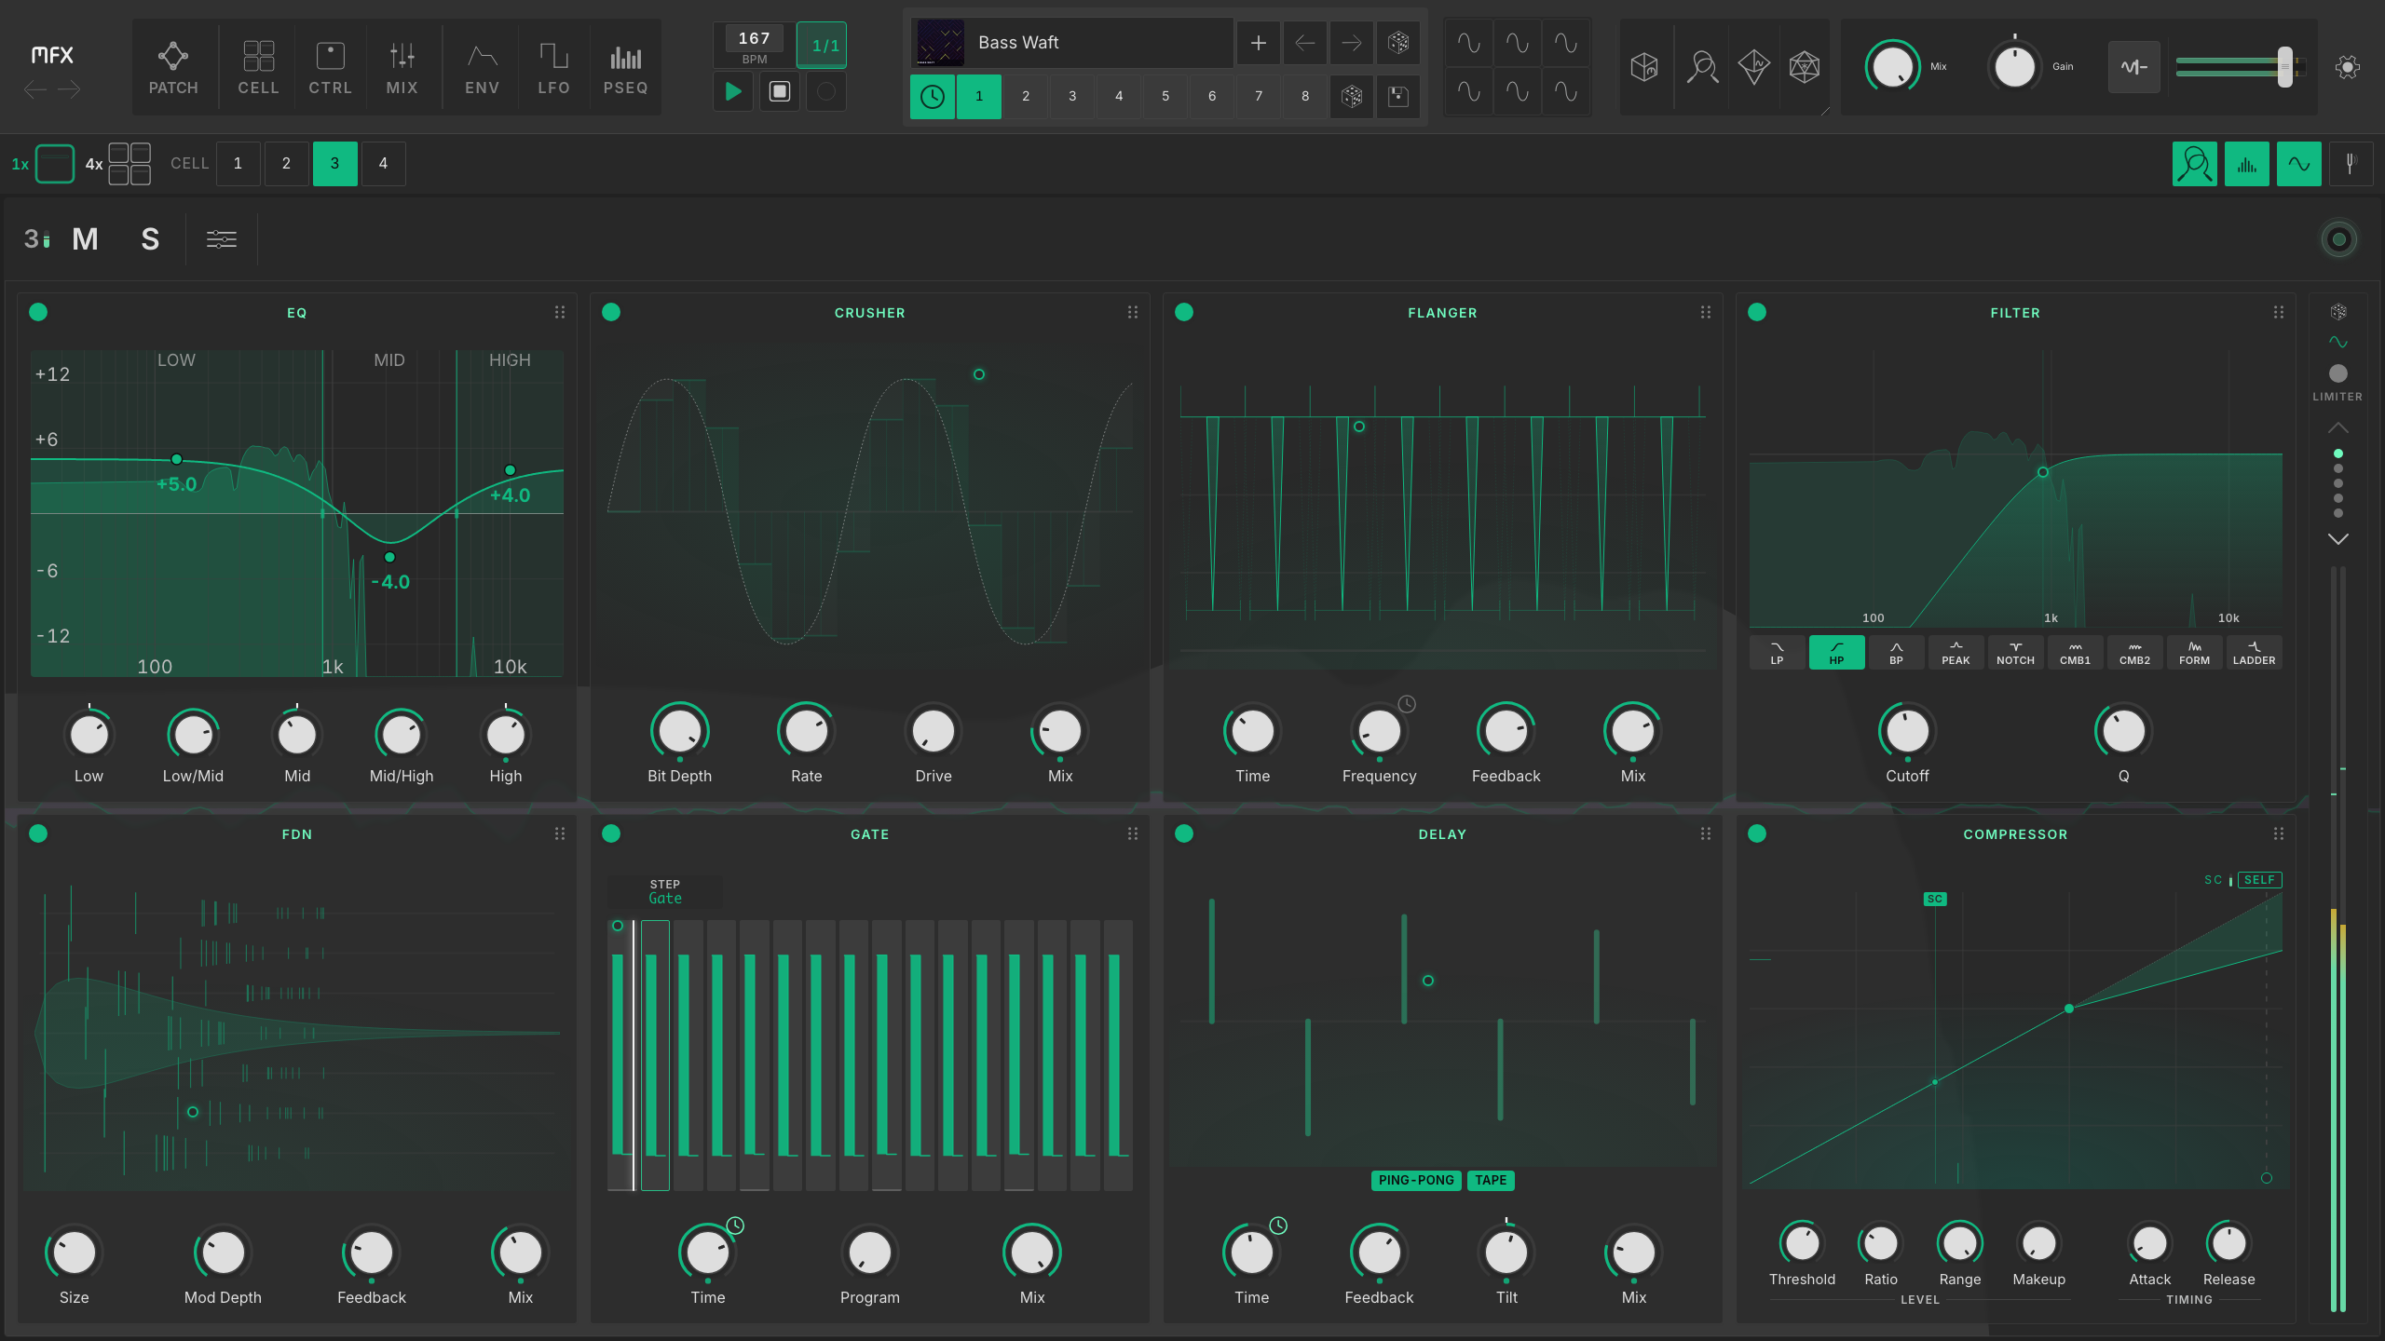Viewport: 2385px width, 1341px height.
Task: Click the waveform bypass icon near Gain
Action: coord(2134,67)
